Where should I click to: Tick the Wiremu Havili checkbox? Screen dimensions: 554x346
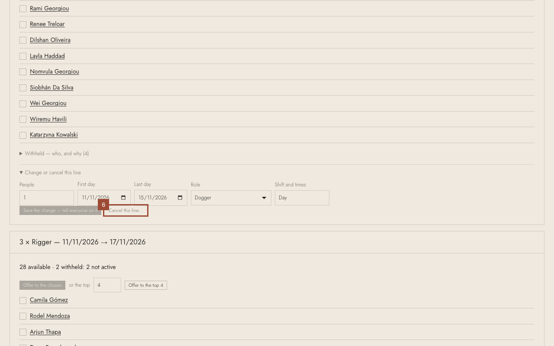(x=23, y=119)
